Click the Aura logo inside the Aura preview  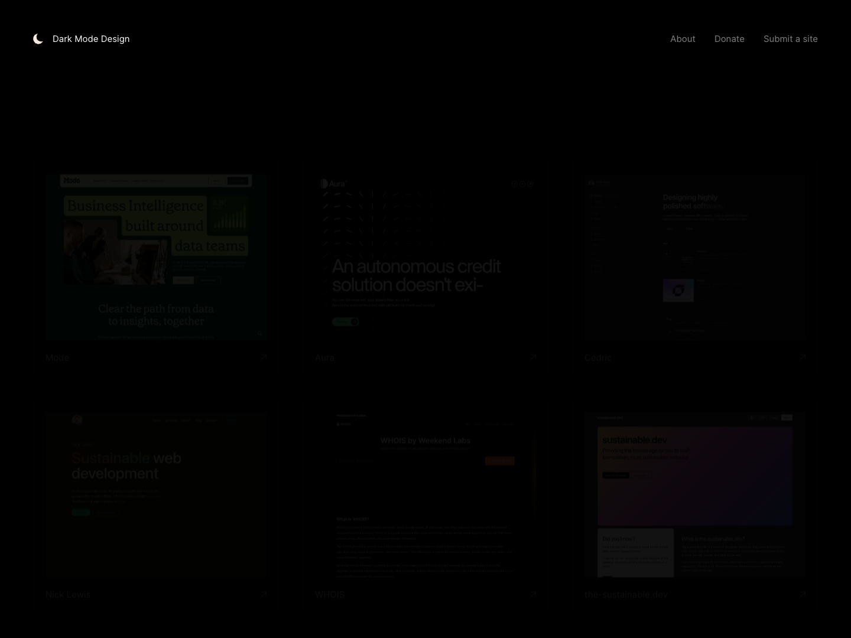(334, 184)
